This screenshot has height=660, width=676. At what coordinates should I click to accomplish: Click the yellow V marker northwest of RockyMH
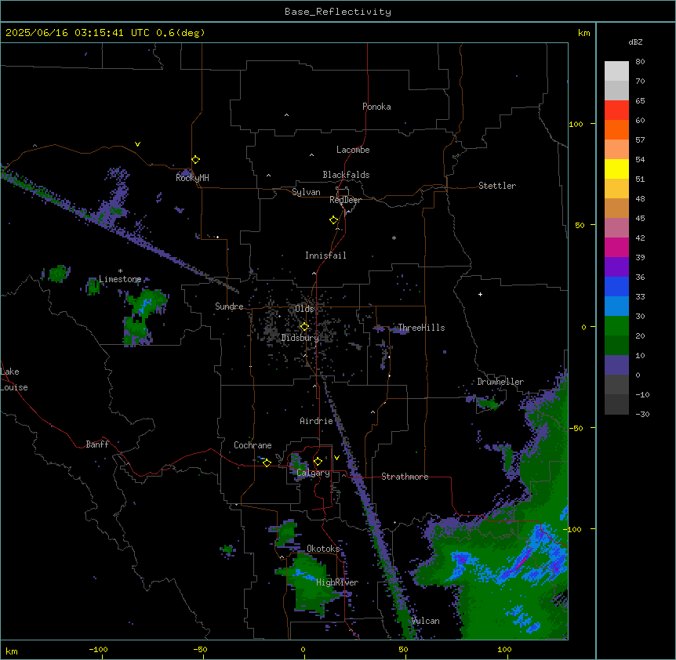(x=137, y=144)
